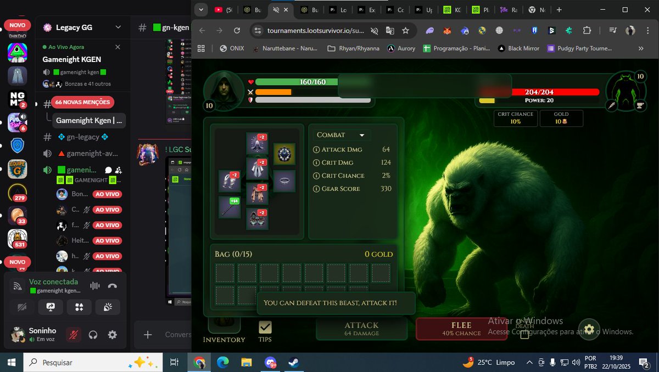Open a new Chrome tab
Viewport: 659px width, 372px height.
[x=559, y=10]
